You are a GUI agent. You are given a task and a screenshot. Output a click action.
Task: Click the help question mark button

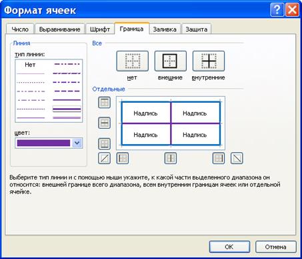point(277,10)
